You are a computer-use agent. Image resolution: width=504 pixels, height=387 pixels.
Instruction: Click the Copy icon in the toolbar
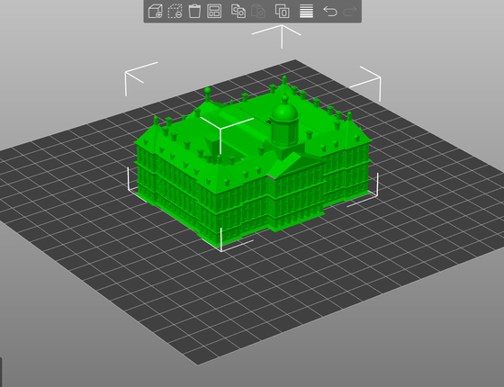pyautogui.click(x=238, y=11)
